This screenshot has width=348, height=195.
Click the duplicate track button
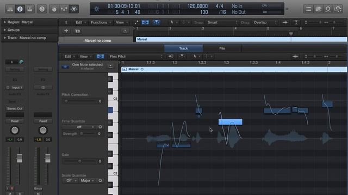77,31
